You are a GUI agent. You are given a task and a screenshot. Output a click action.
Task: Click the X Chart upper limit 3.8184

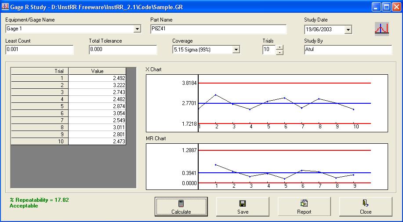coord(189,83)
